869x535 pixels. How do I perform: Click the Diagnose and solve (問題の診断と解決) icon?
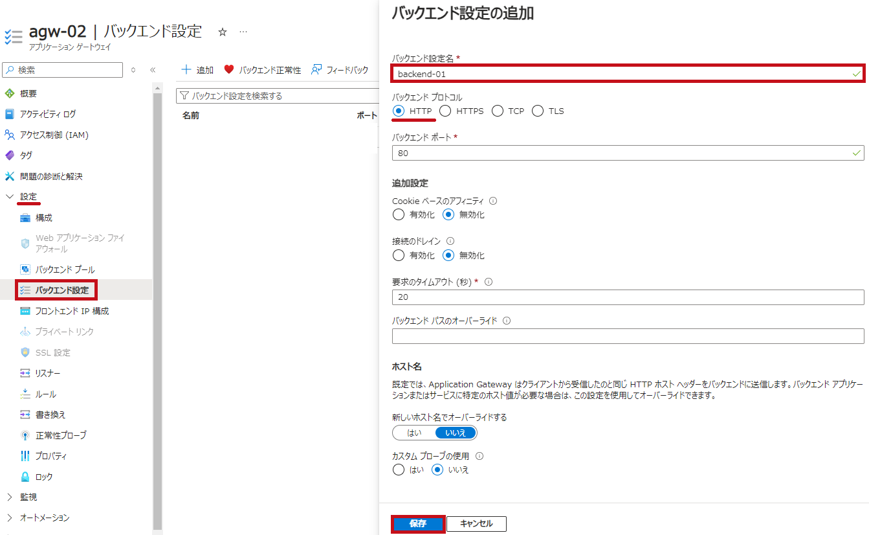(9, 176)
